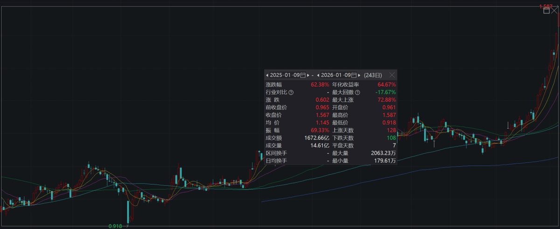560x229 pixels.
Task: Select the 最大回撤 -17.67% value
Action: point(385,92)
